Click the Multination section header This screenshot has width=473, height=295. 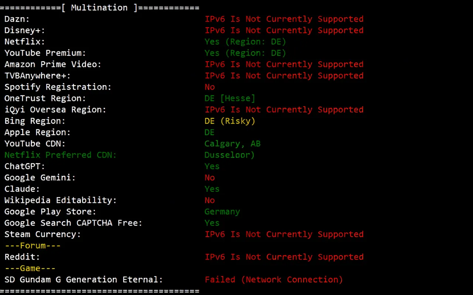tap(99, 8)
